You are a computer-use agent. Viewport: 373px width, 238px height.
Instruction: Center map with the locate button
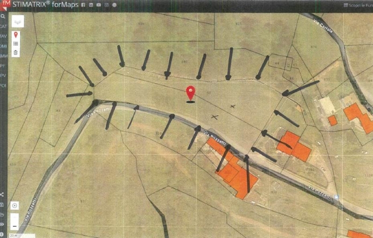(x=15, y=205)
